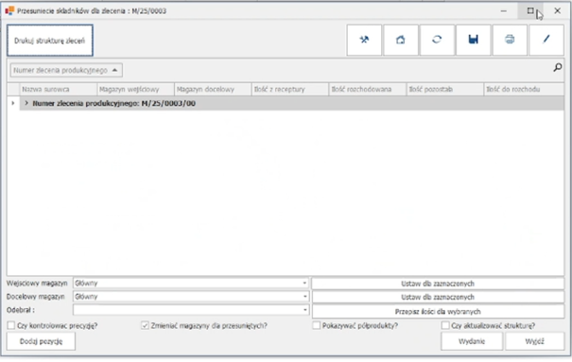The image size is (572, 362).
Task: Open the Odebrał dropdown
Action: (304, 310)
